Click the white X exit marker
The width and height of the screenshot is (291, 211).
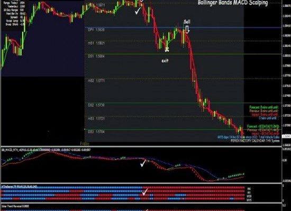[167, 50]
